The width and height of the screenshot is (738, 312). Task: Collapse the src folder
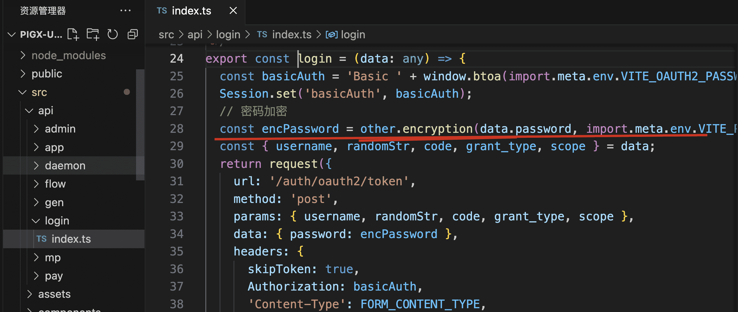pyautogui.click(x=22, y=92)
